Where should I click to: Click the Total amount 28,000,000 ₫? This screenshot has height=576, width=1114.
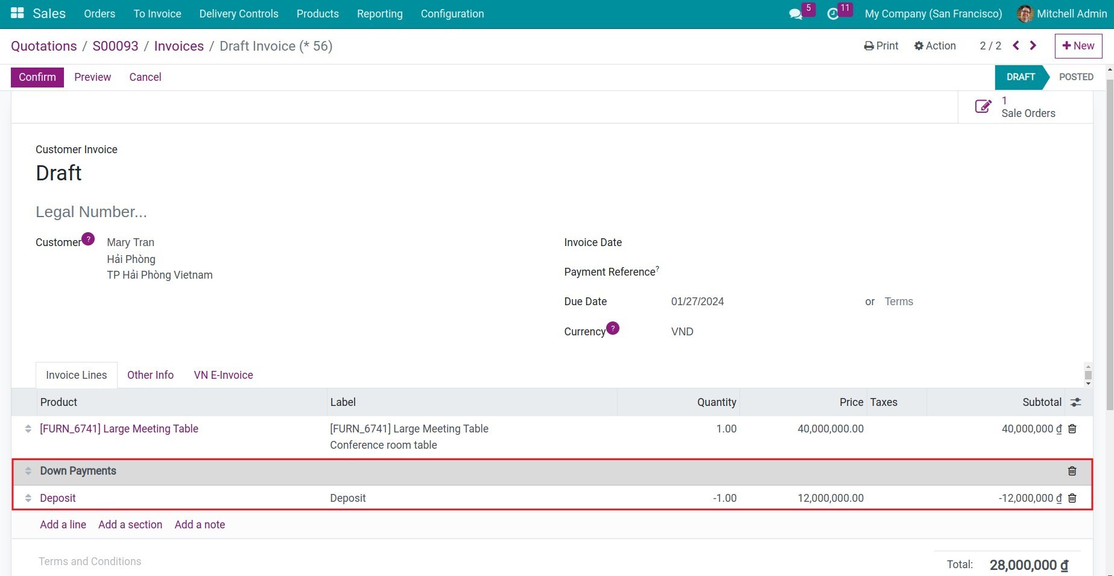(1029, 565)
